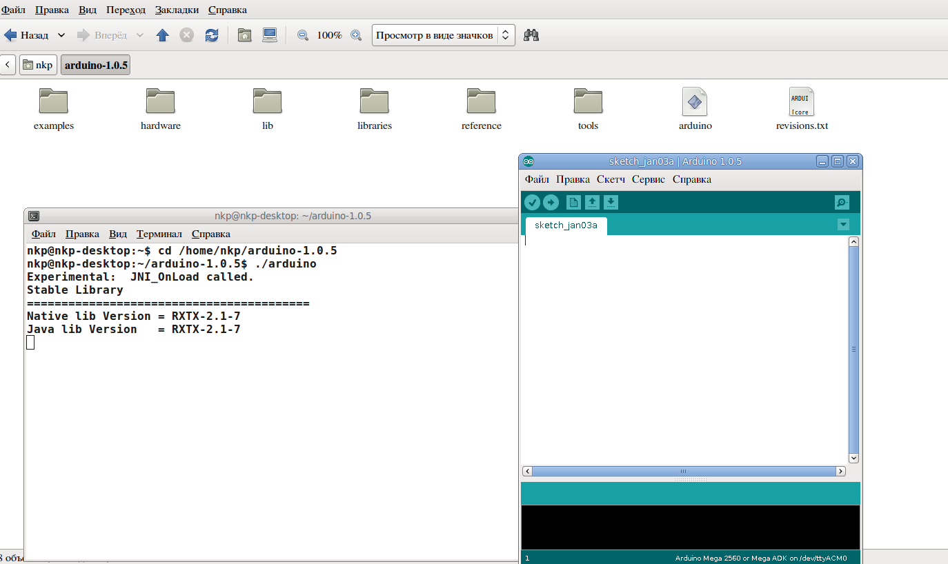This screenshot has width=948, height=564.
Task: Click the Вперёд forward button
Action: [103, 35]
